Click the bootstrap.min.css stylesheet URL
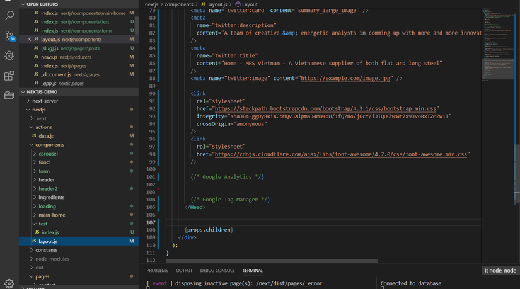 click(x=326, y=108)
